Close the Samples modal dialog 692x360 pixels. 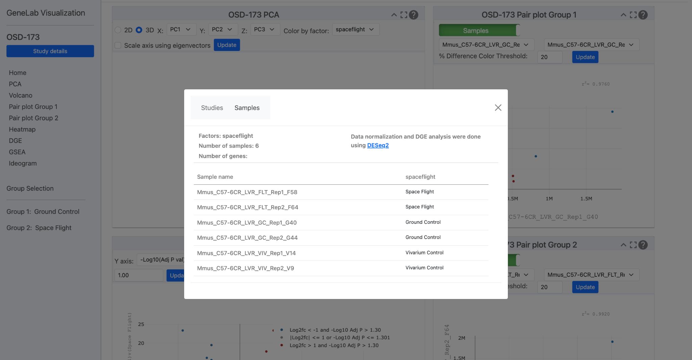498,108
